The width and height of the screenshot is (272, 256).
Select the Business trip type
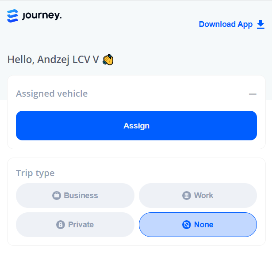tap(75, 196)
